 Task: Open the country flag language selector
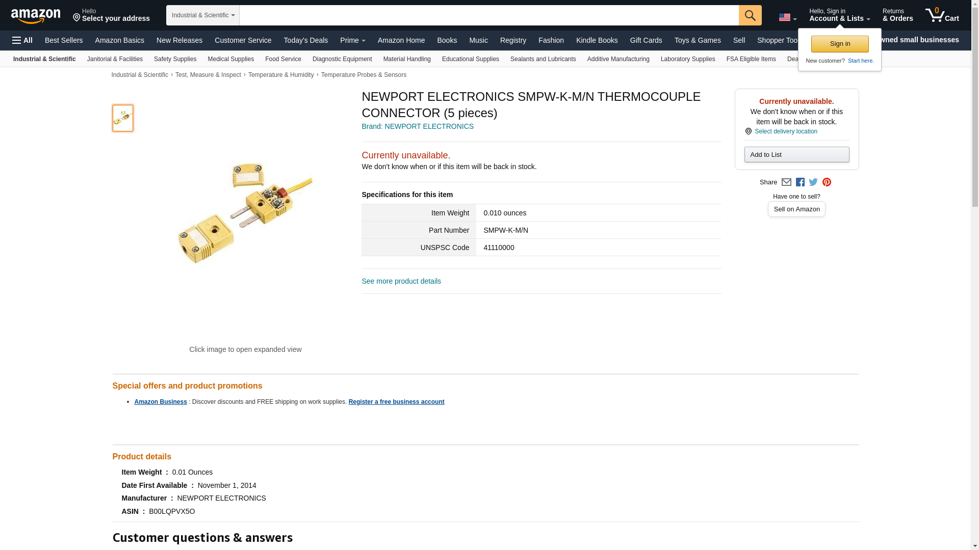[x=788, y=17]
